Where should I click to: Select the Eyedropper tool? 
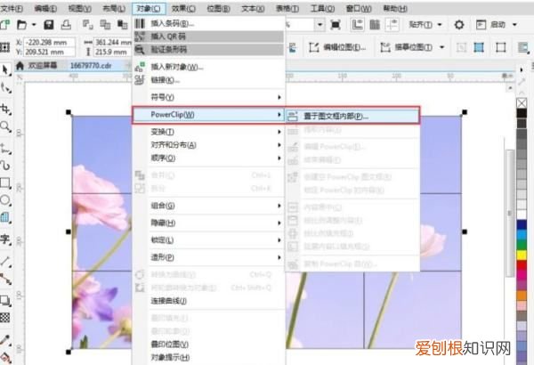pos(5,340)
